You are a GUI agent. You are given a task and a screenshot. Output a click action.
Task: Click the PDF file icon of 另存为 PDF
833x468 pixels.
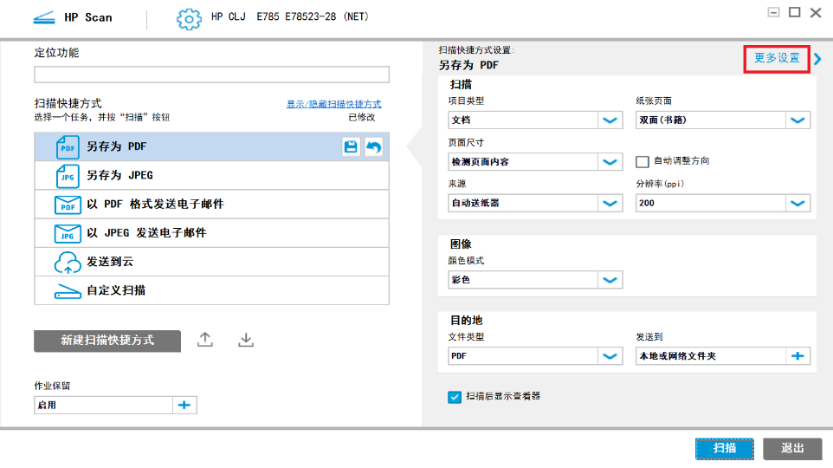point(68,147)
